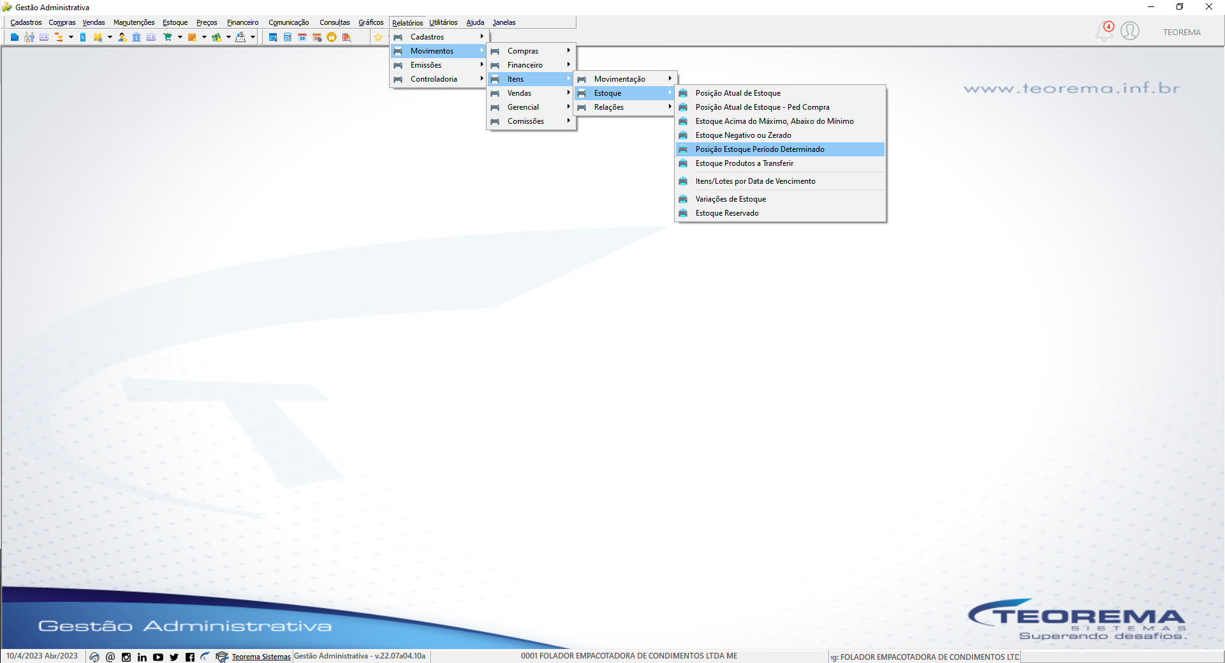Select Estoque Negativo ou Zerado report
Viewport: 1225px width, 663px height.
tap(781, 135)
